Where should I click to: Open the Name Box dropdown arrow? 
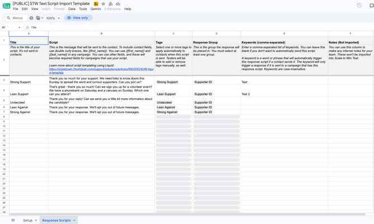pos(20,27)
